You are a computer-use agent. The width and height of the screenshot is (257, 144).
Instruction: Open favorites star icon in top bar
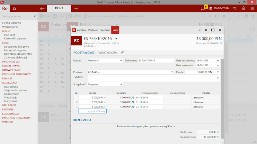[14, 8]
